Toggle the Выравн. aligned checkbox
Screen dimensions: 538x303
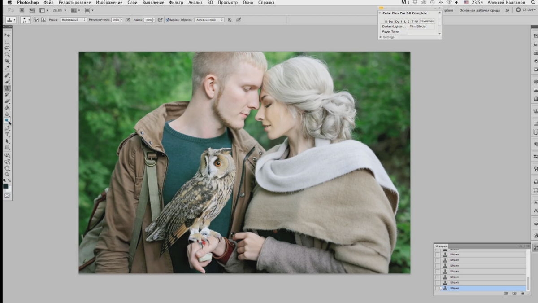167,20
